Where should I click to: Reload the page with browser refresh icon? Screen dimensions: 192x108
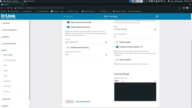click(8, 8)
